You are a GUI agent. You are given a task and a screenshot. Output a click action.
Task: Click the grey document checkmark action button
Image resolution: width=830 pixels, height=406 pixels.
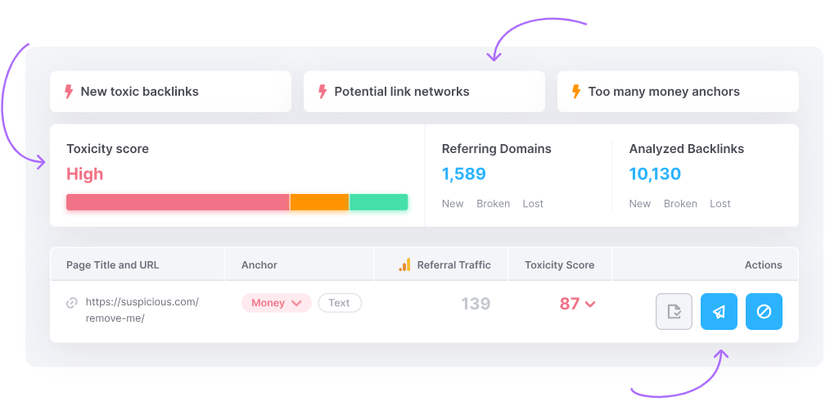pyautogui.click(x=674, y=311)
